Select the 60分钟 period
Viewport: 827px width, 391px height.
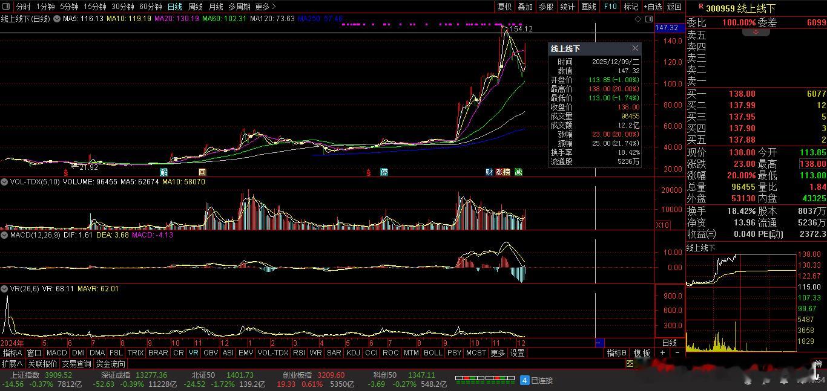tap(151, 7)
